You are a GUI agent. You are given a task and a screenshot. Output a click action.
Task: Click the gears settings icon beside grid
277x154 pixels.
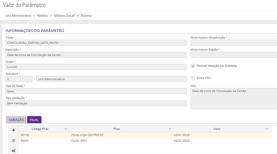14,151
